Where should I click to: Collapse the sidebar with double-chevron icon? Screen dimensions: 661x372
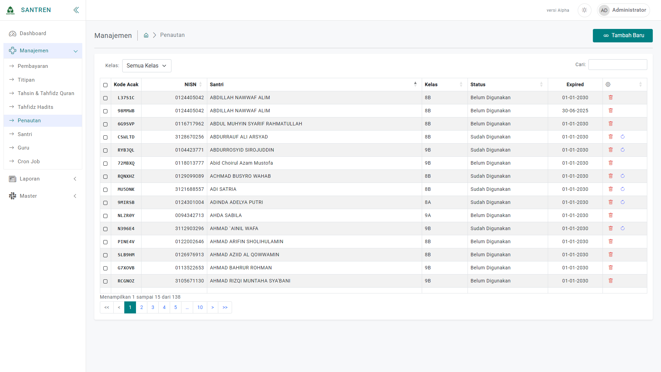76,10
